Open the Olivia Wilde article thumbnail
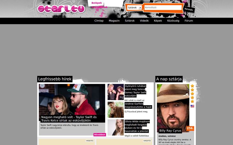The image size is (233, 145). point(116,127)
